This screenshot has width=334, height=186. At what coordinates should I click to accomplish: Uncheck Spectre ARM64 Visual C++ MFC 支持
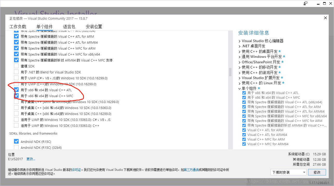16,60
